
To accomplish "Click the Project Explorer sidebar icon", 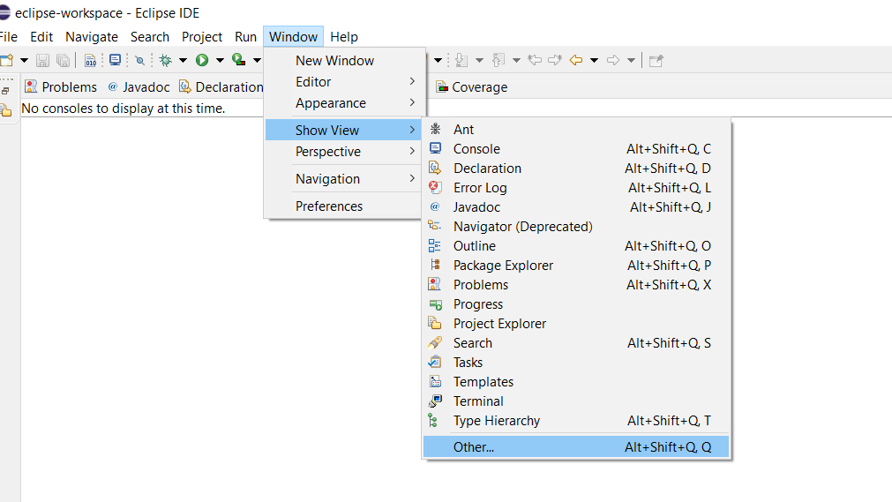I will pos(6,110).
